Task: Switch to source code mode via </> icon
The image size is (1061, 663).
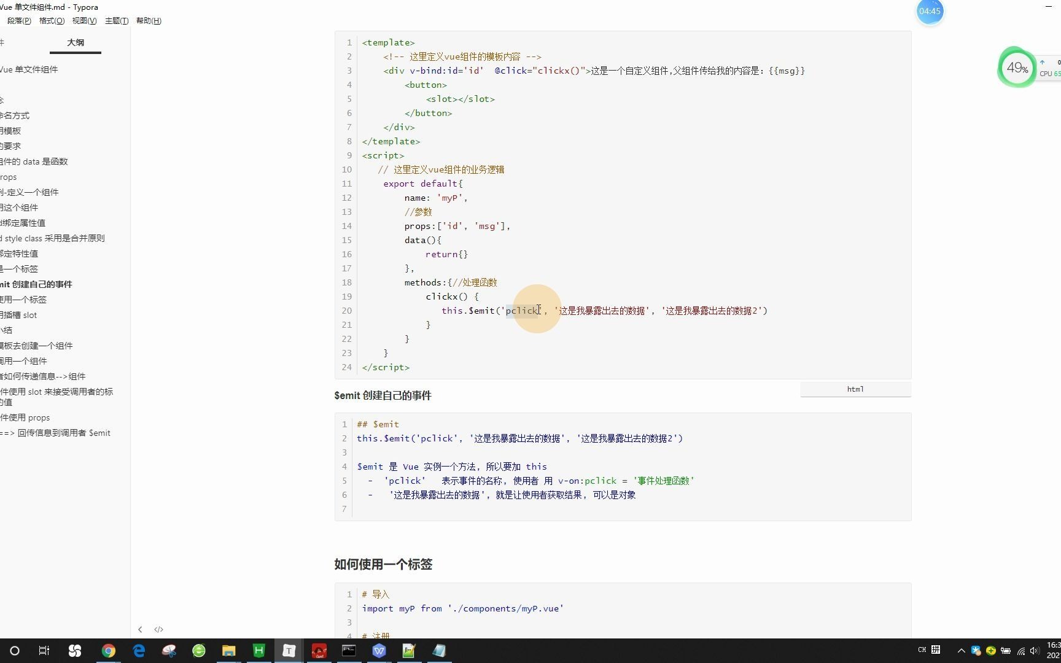Action: tap(158, 629)
